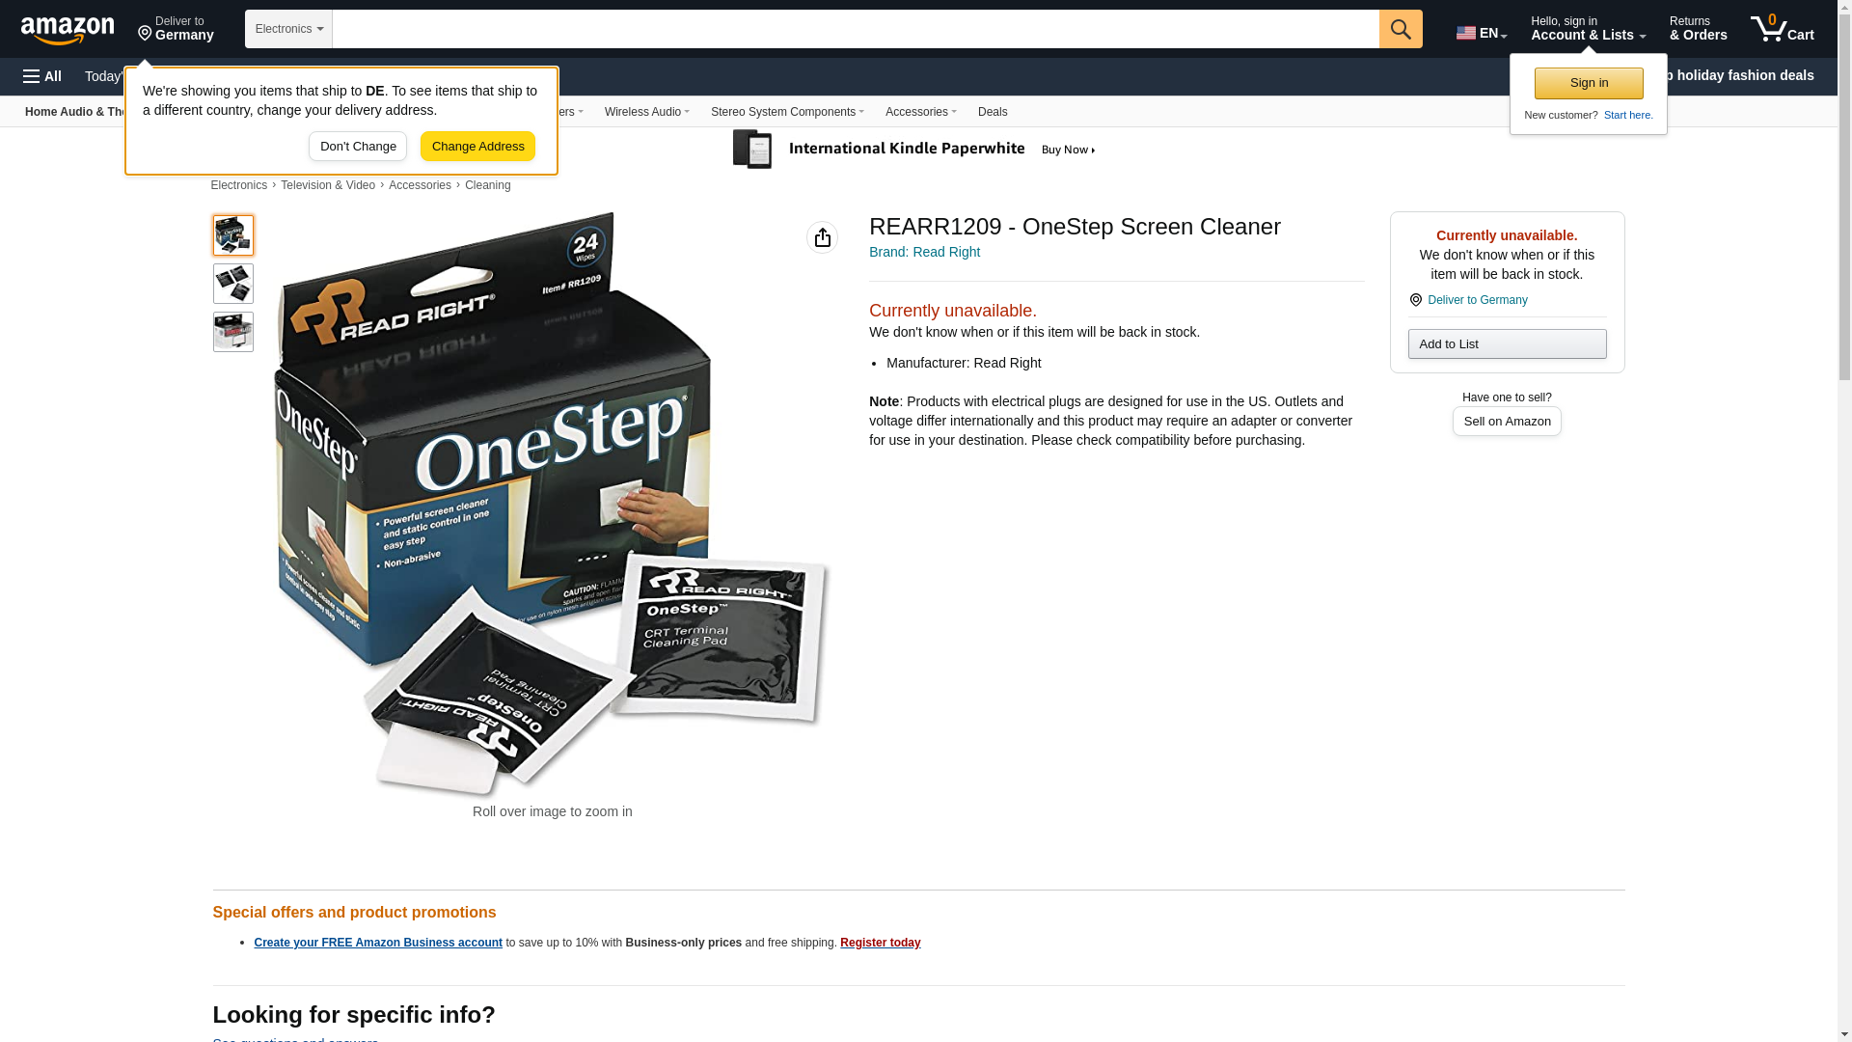The width and height of the screenshot is (1852, 1042).
Task: Click inside the search input field
Action: click(856, 29)
